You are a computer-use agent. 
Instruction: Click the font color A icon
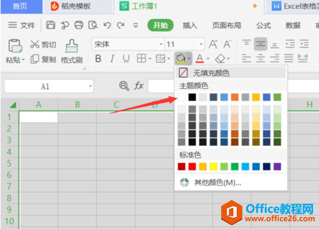pos(200,59)
